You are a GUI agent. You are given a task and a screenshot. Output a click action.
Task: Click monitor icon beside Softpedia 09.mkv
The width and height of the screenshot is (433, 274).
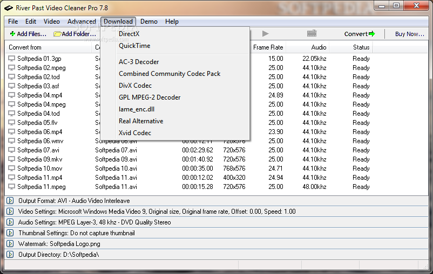(11, 159)
